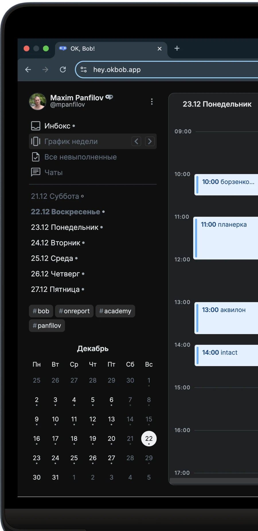The image size is (258, 531).
Task: Select 24.12 Вторник in day list
Action: click(x=56, y=243)
